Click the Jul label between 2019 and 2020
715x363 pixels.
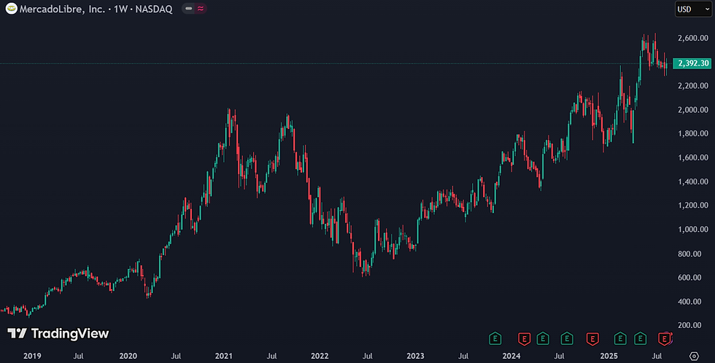[79, 356]
